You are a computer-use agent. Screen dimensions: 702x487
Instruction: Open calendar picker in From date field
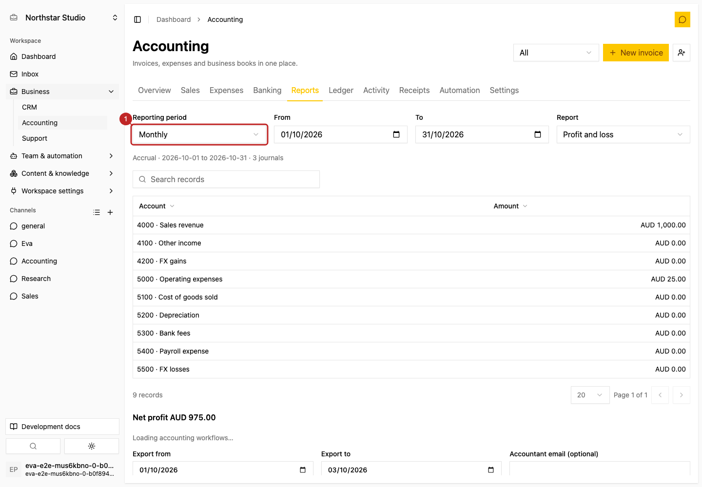click(396, 134)
